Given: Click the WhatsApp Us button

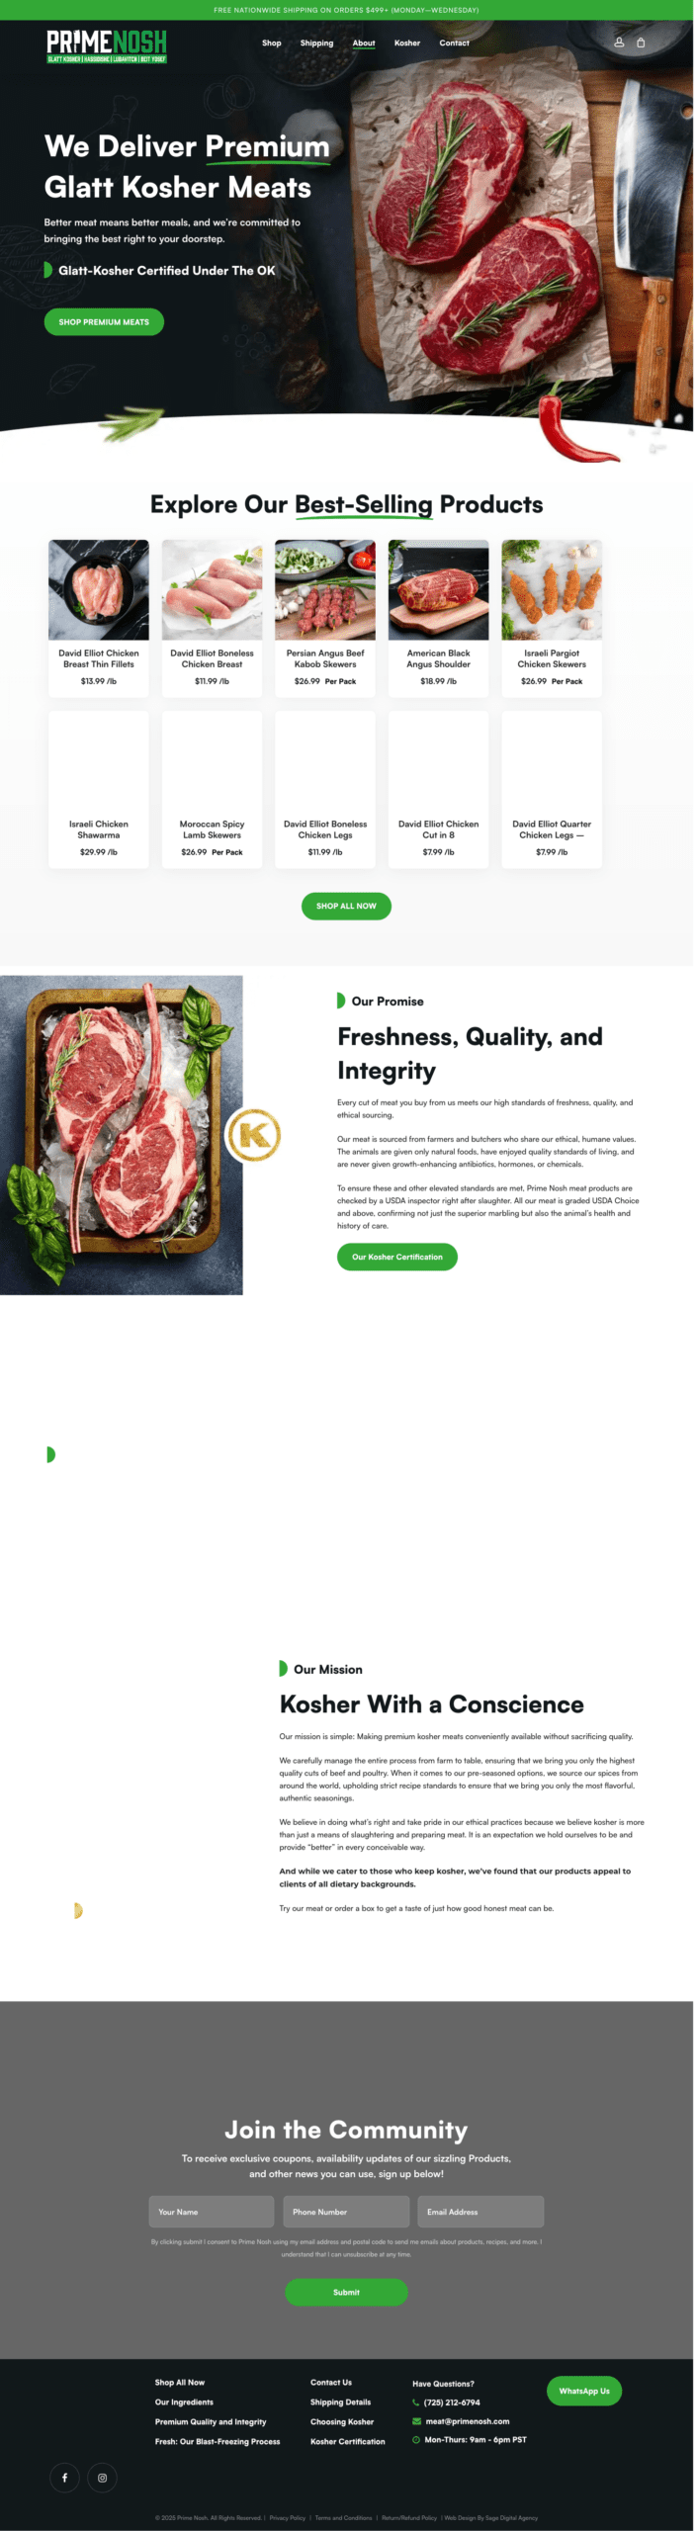Looking at the screenshot, I should (584, 2391).
